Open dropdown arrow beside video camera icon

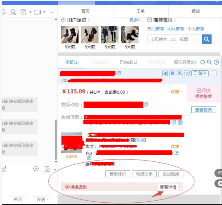pyautogui.click(x=44, y=12)
